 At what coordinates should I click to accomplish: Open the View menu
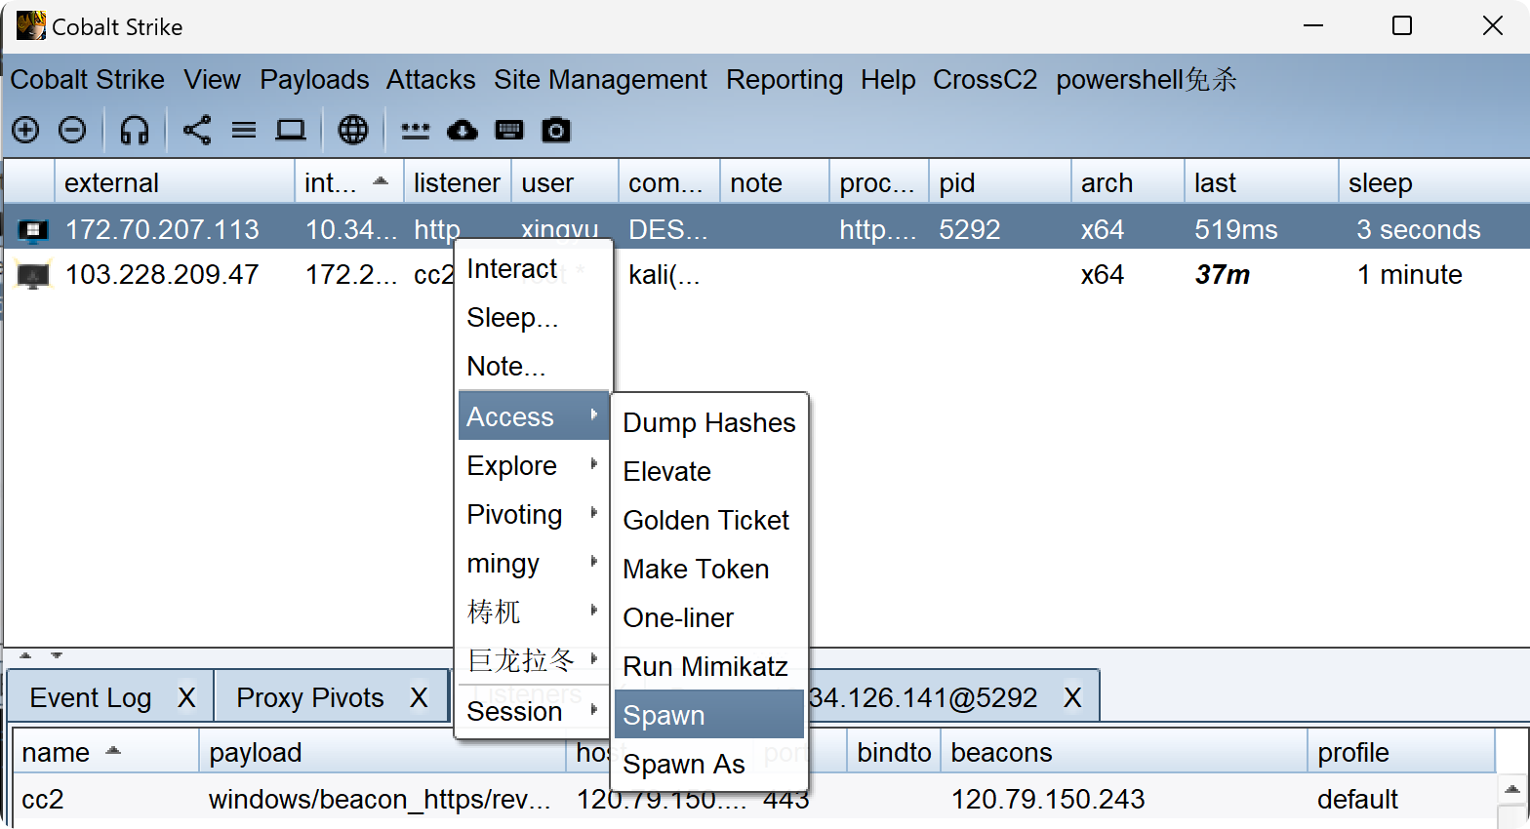click(x=212, y=79)
